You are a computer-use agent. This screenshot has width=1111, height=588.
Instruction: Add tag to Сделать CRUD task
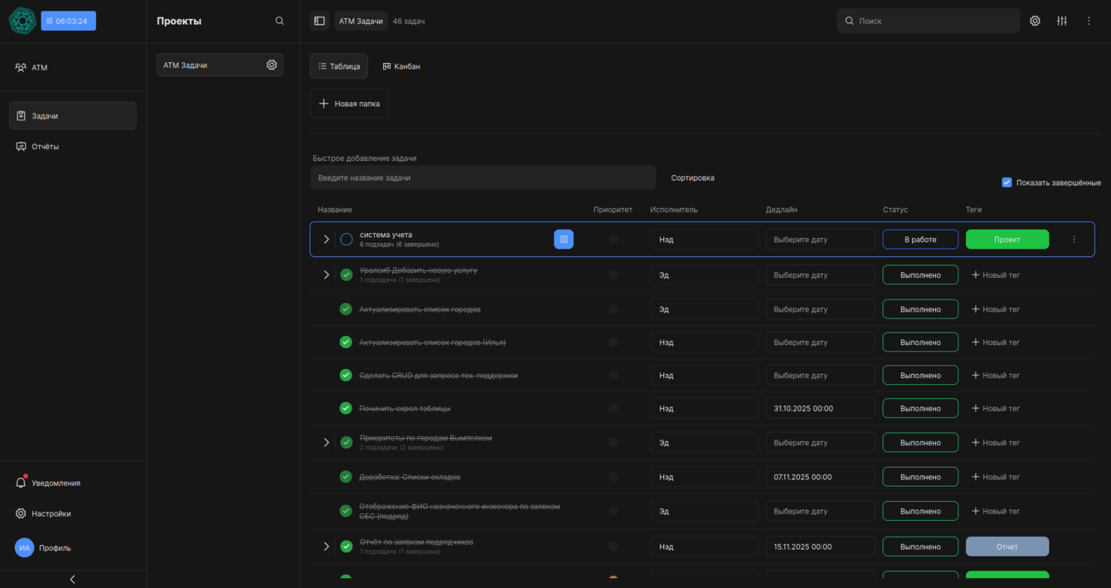point(996,375)
